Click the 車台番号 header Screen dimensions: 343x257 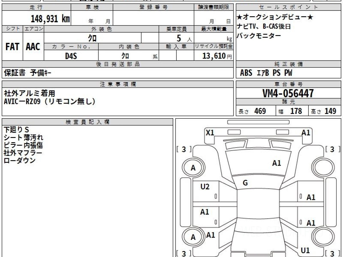(x=289, y=84)
